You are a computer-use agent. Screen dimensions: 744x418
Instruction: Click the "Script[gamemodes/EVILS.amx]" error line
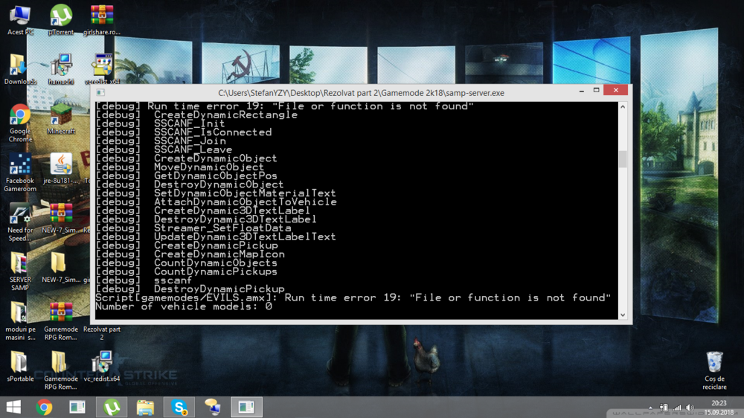coord(353,298)
